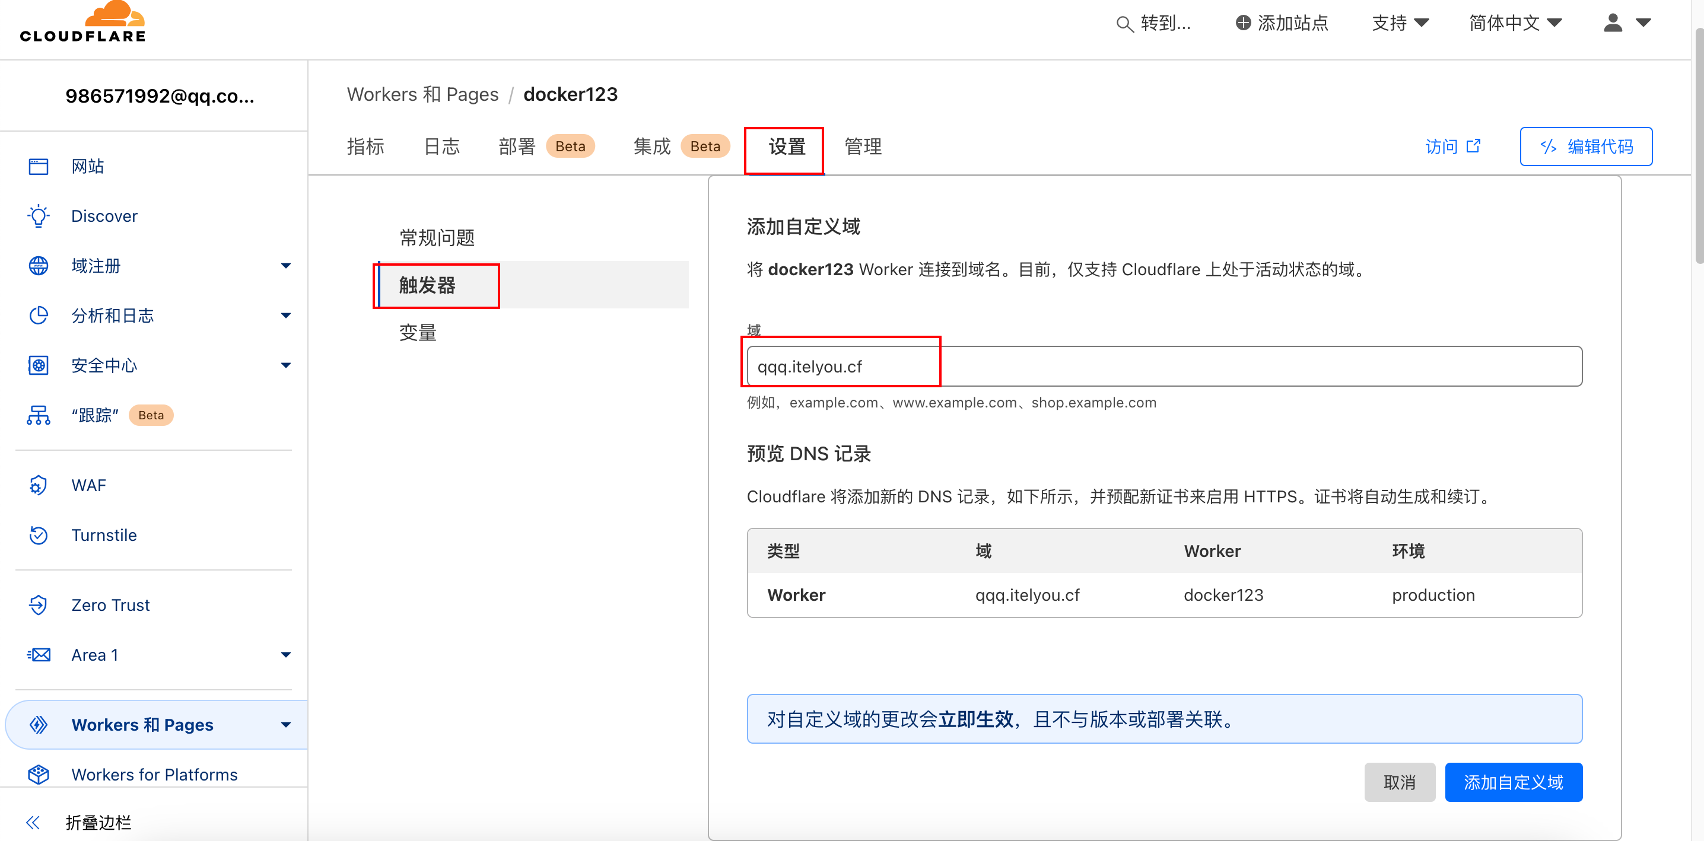This screenshot has height=841, width=1704.
Task: Open the 管理 tab
Action: click(862, 146)
